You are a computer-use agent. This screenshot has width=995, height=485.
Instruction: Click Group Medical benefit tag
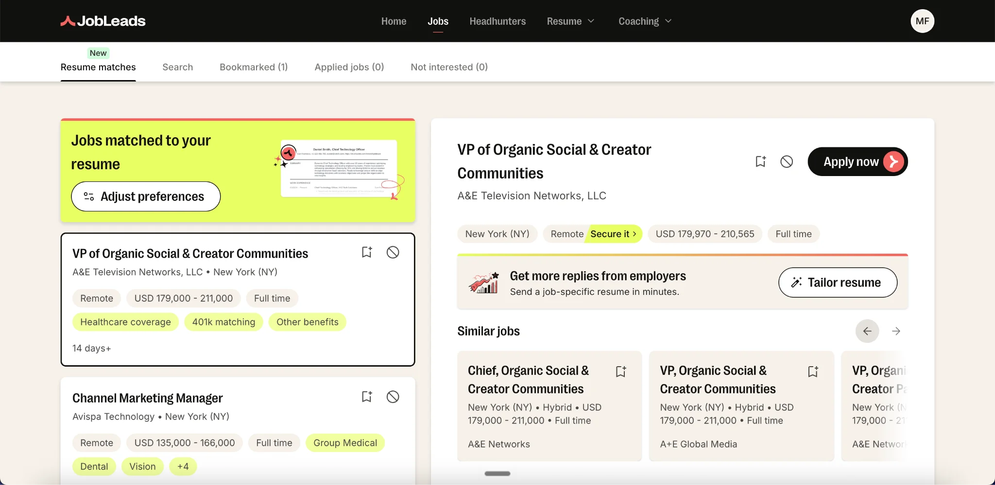345,443
